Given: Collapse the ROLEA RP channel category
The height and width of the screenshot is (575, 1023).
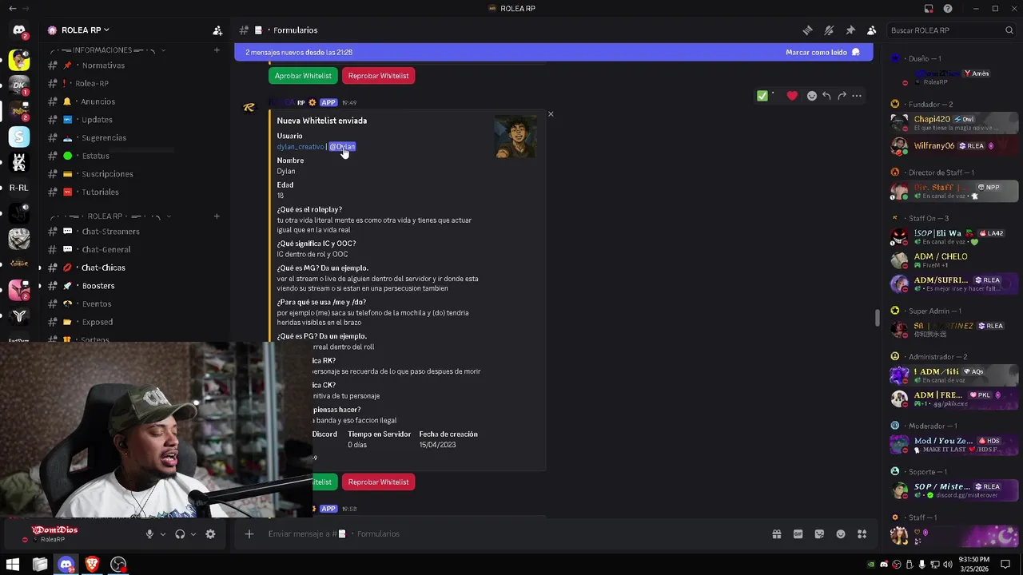Looking at the screenshot, I should tap(108, 216).
